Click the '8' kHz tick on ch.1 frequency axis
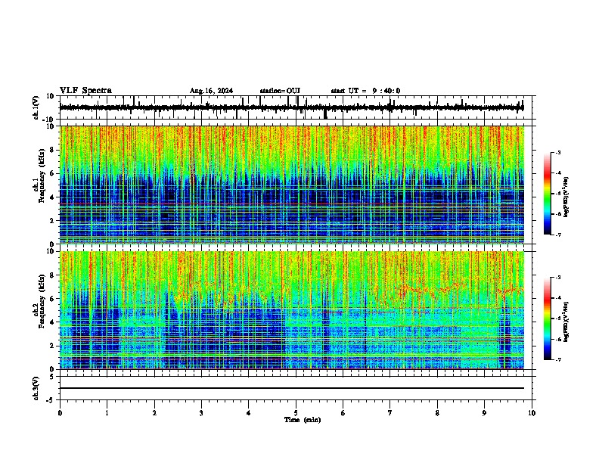The image size is (599, 463). [x=53, y=150]
